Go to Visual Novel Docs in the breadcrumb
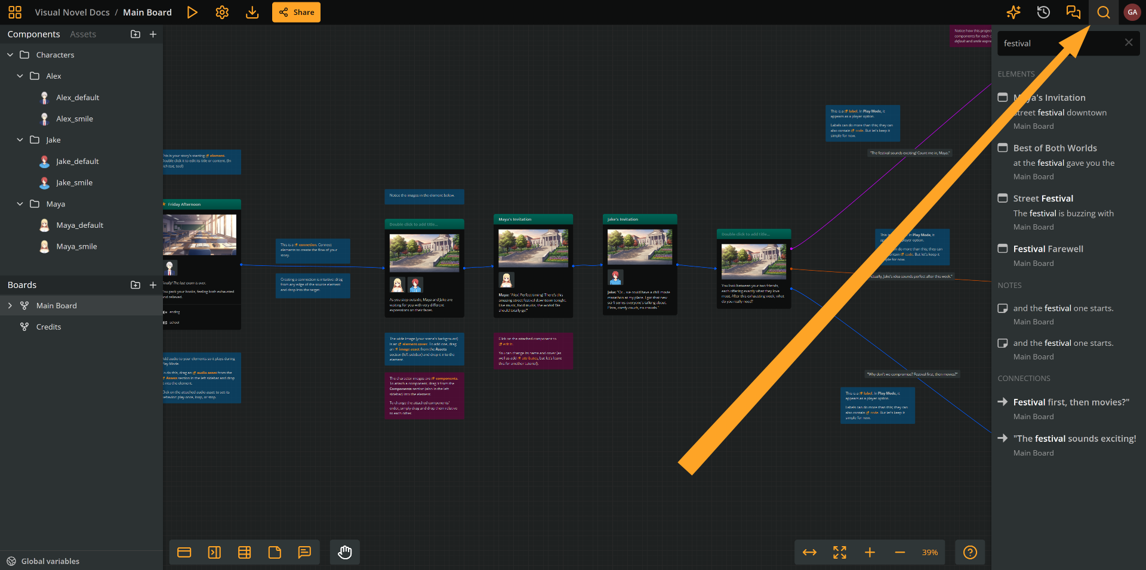The height and width of the screenshot is (570, 1146). coord(72,12)
